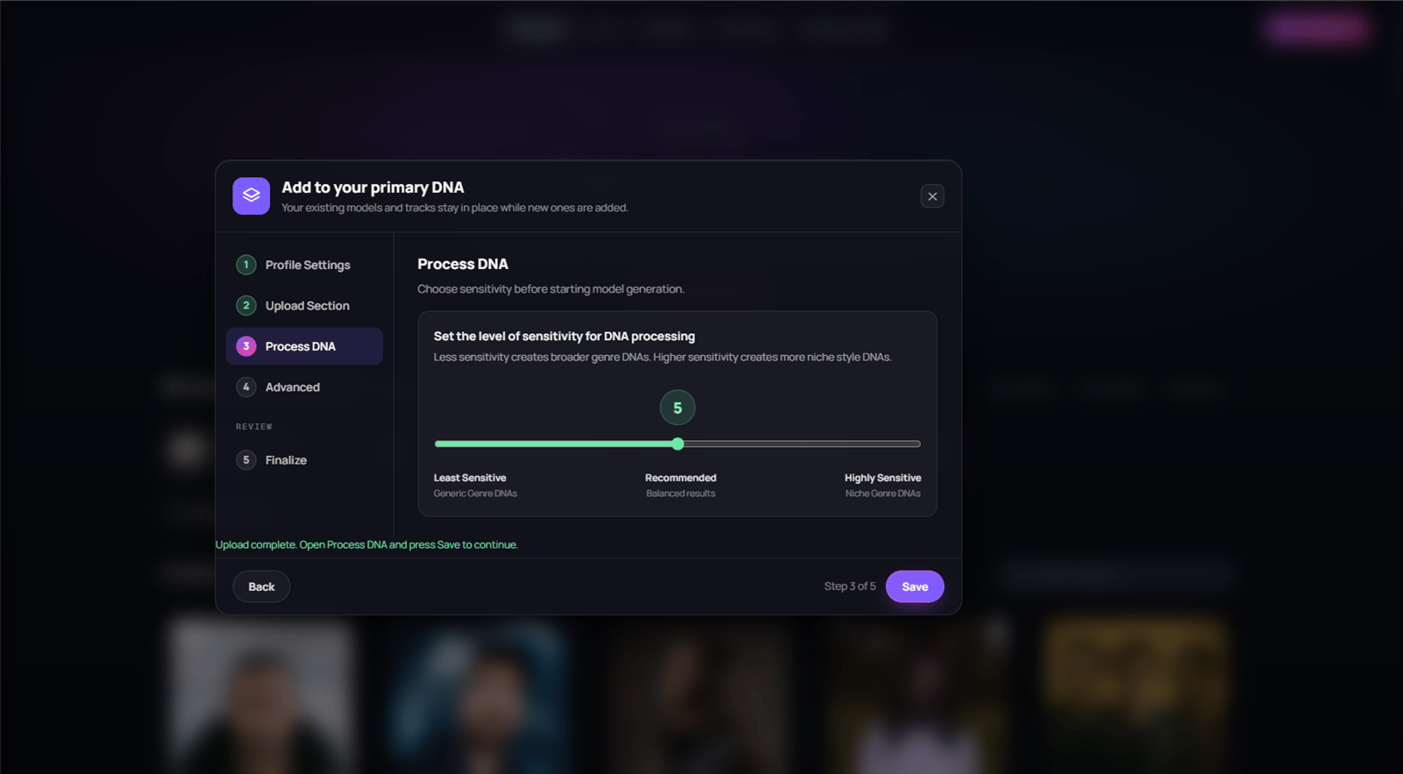Click the Back button
The image size is (1403, 774).
pyautogui.click(x=261, y=586)
